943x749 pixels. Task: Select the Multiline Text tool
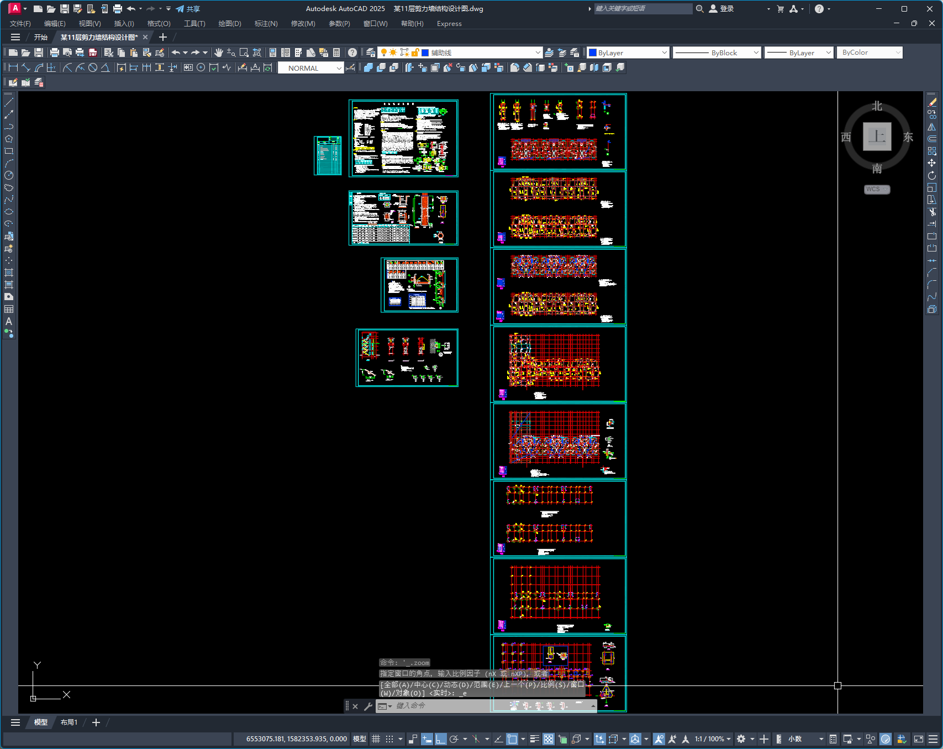[9, 321]
